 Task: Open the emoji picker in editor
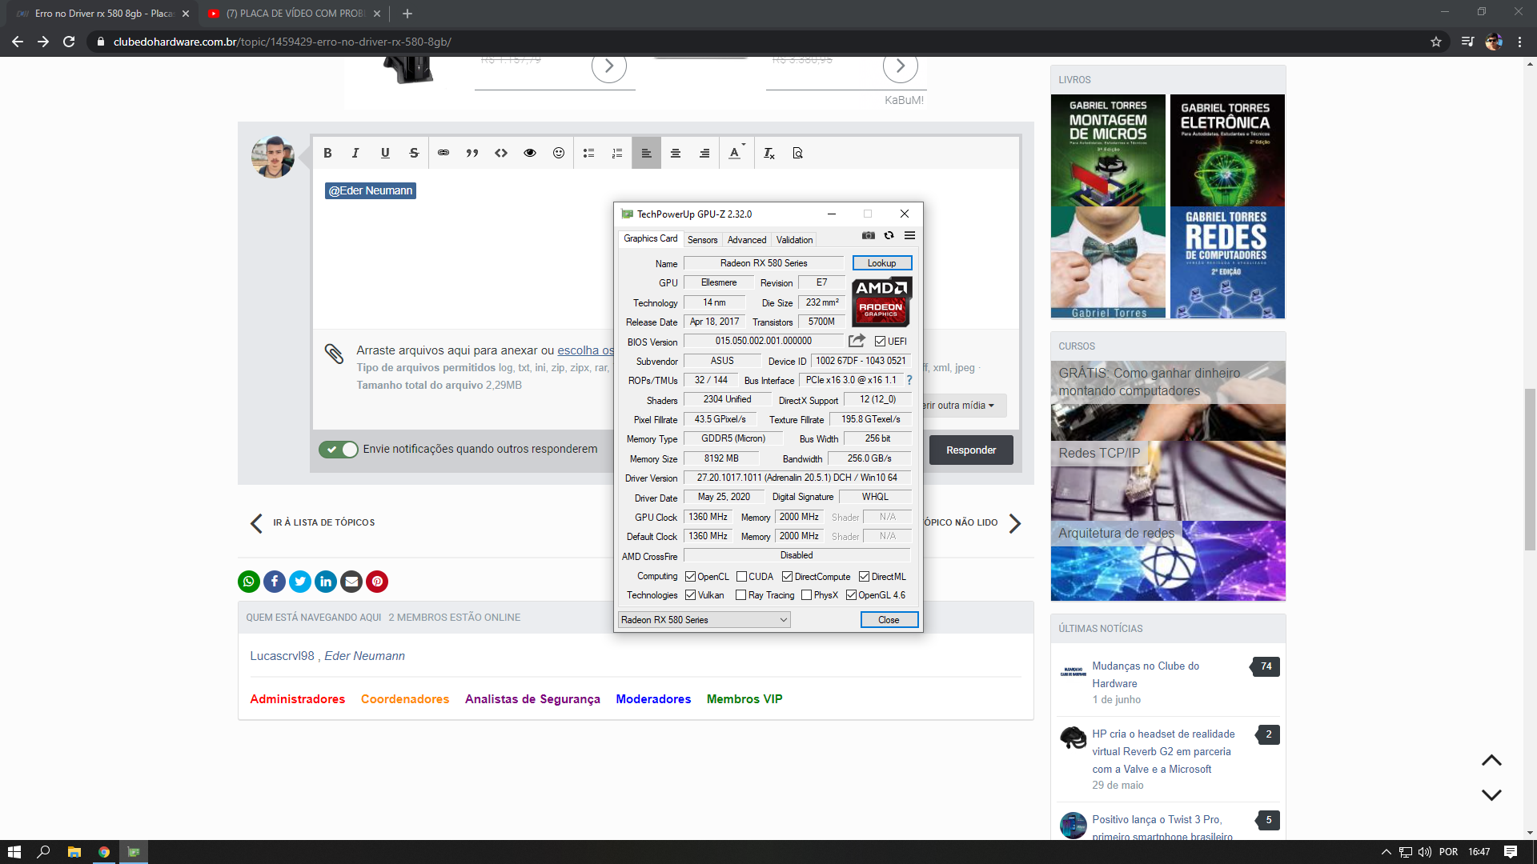[x=559, y=153]
